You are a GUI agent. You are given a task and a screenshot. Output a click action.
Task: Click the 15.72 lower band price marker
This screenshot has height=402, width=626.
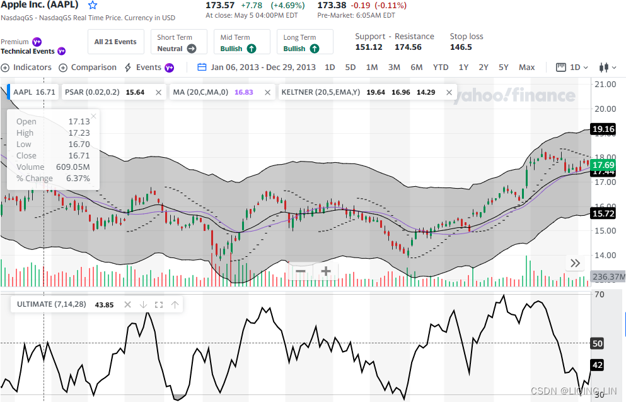603,213
